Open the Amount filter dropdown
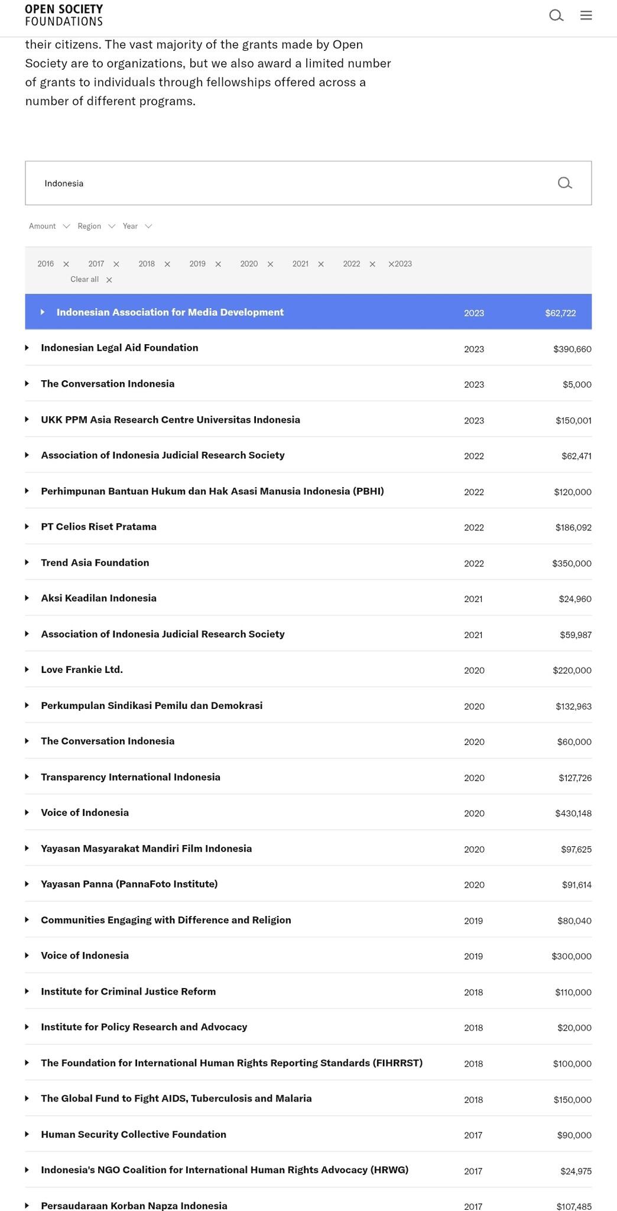 (50, 226)
